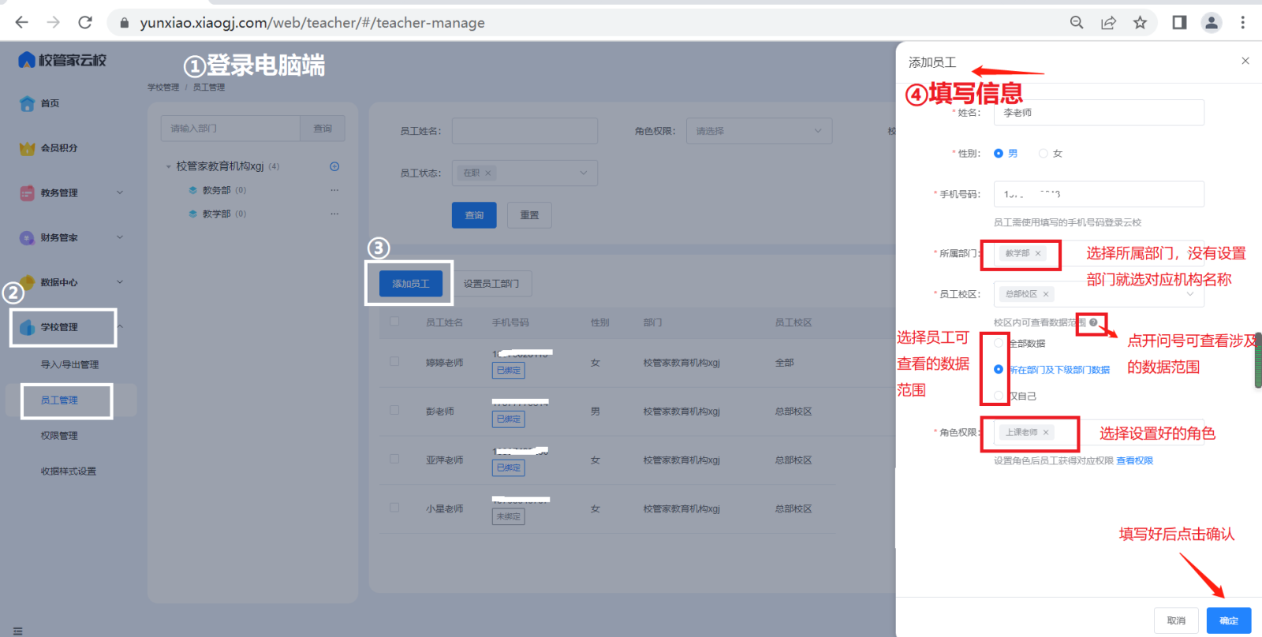Screen dimensions: 1262x637
Task: Click the 添加员工 button
Action: pyautogui.click(x=411, y=283)
